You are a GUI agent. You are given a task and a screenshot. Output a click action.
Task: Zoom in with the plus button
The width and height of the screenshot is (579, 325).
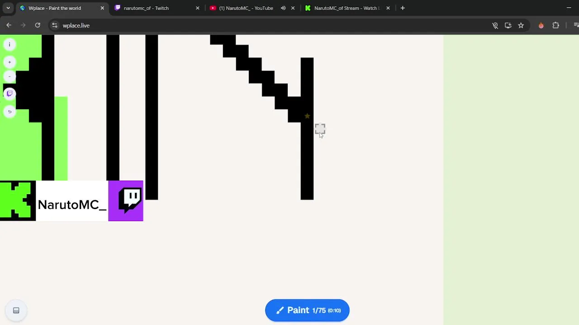point(9,62)
